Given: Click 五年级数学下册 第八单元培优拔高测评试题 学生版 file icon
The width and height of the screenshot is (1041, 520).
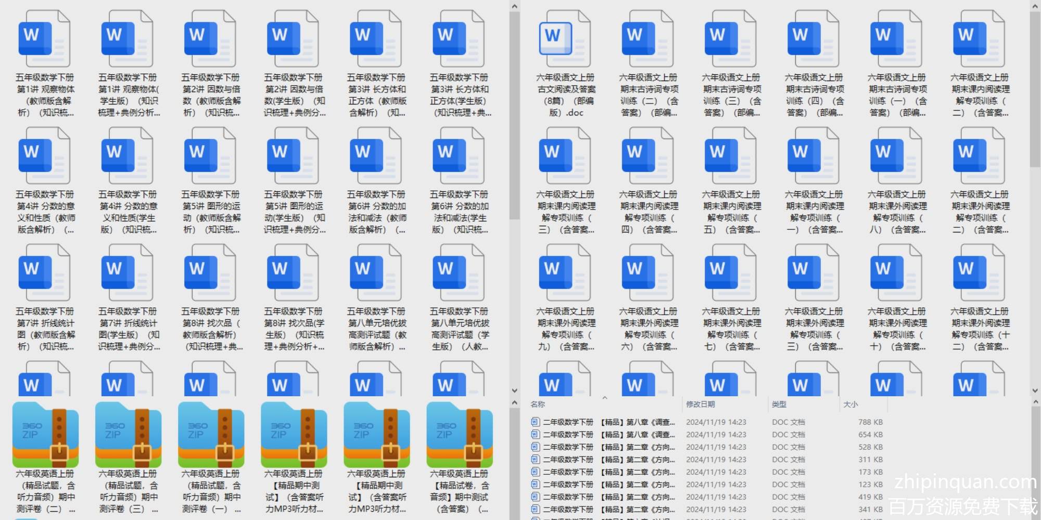Looking at the screenshot, I should 459,269.
